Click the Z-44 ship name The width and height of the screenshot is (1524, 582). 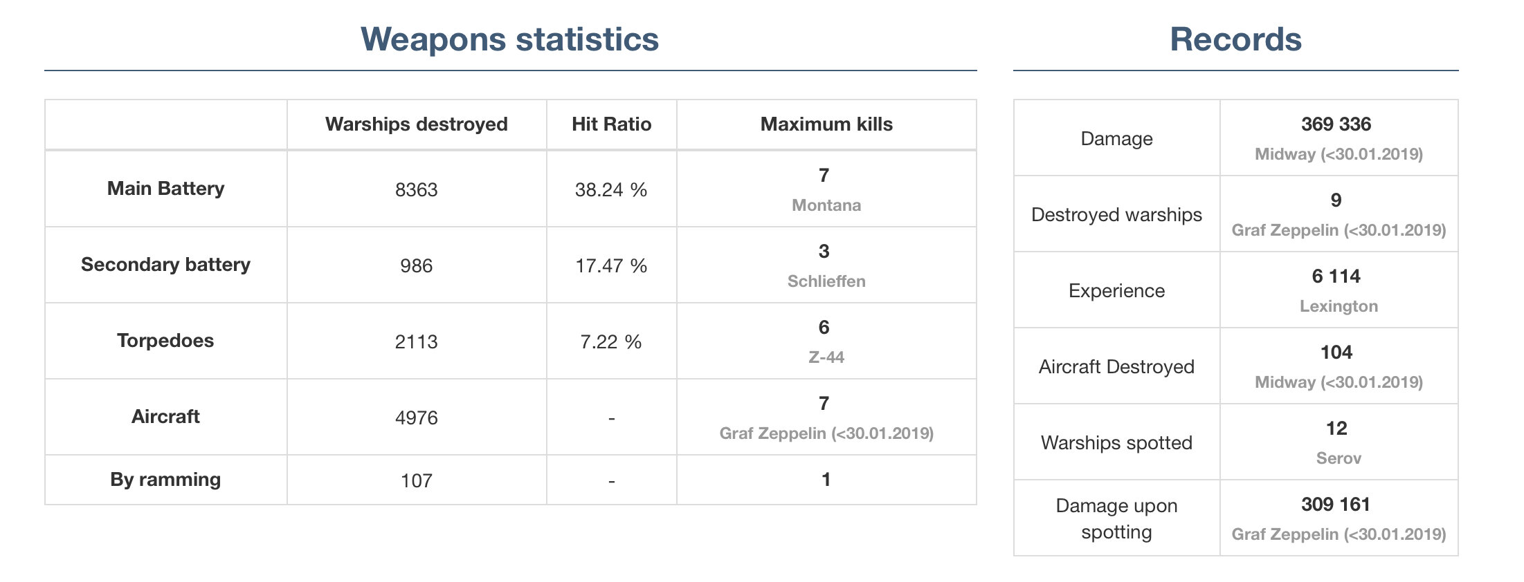pos(826,357)
